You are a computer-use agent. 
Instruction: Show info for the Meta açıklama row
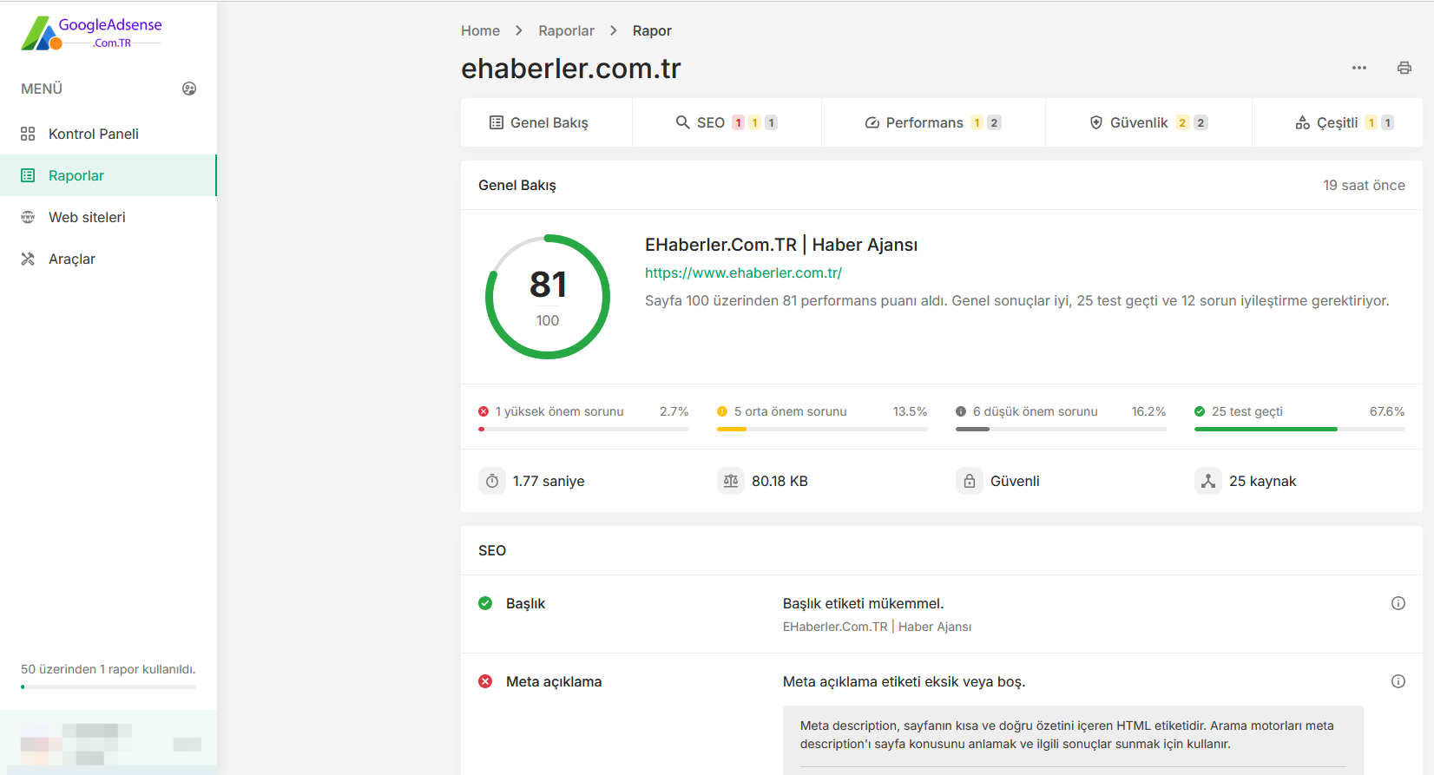(x=1398, y=681)
